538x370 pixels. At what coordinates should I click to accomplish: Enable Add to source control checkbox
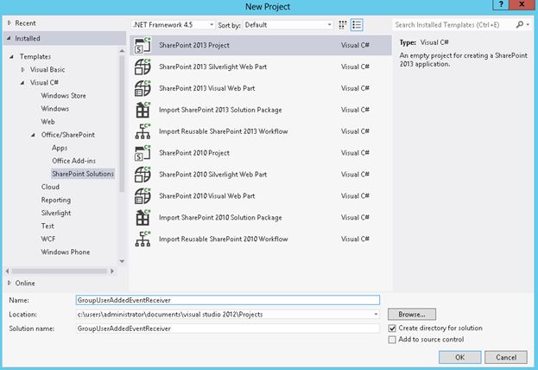click(x=392, y=340)
